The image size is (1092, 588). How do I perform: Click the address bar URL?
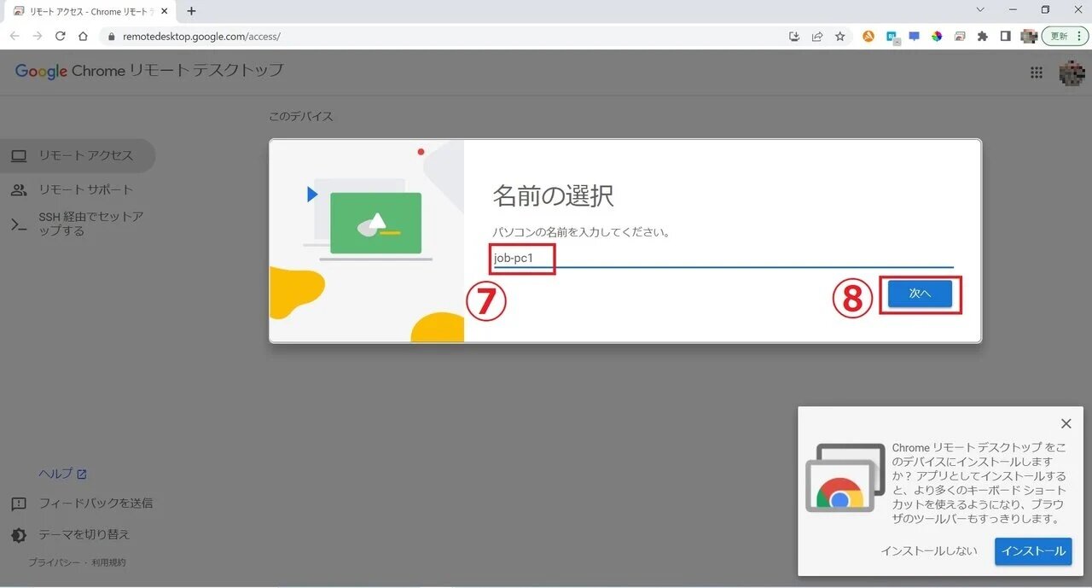(x=201, y=37)
